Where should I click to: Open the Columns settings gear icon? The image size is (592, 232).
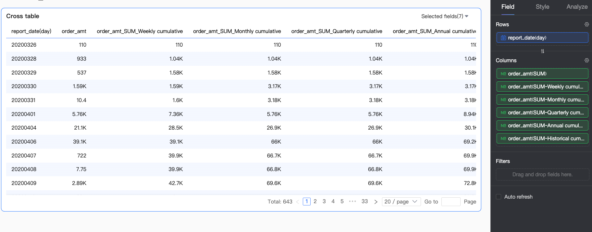(586, 60)
